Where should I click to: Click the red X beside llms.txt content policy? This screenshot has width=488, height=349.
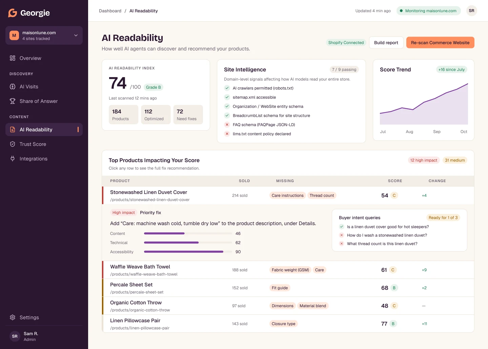[227, 134]
